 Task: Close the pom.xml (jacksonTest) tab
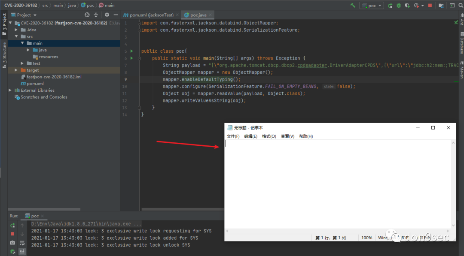coord(177,15)
